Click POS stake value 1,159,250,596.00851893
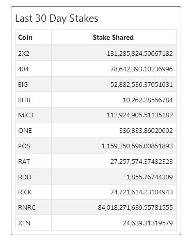190x245 pixels. click(137, 146)
